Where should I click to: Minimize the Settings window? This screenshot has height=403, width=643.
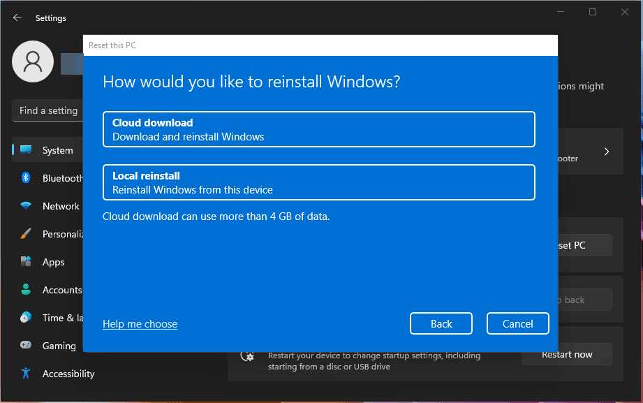[x=561, y=12]
